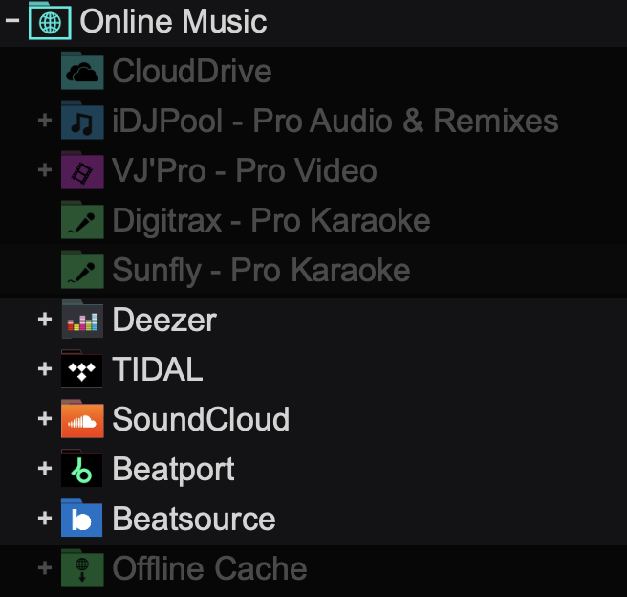
Task: Collapse the Online Music tree node
Action: 13,21
